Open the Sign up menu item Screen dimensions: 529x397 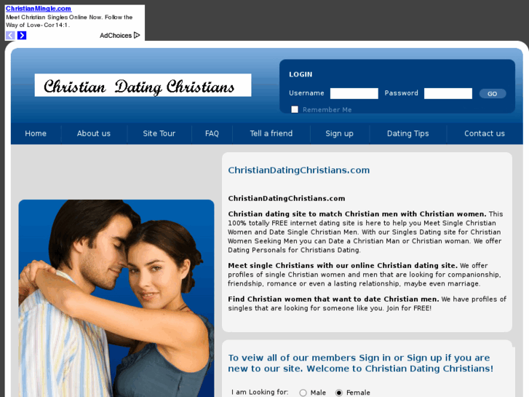339,133
